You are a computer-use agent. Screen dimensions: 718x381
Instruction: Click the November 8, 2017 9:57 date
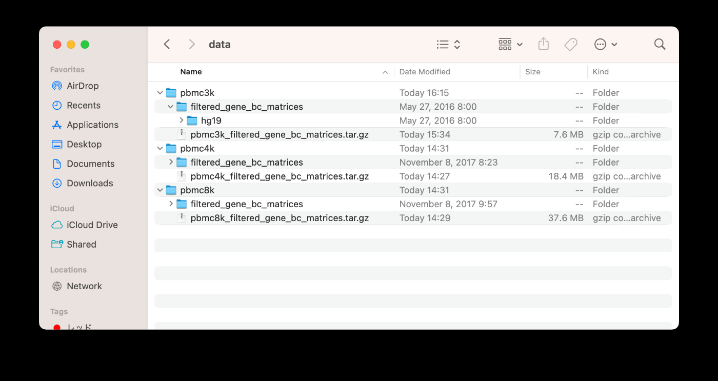[448, 204]
